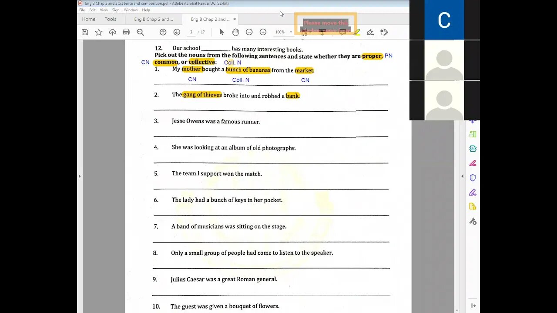Open More Tools wrench icon
The height and width of the screenshot is (313, 557).
pyautogui.click(x=473, y=221)
